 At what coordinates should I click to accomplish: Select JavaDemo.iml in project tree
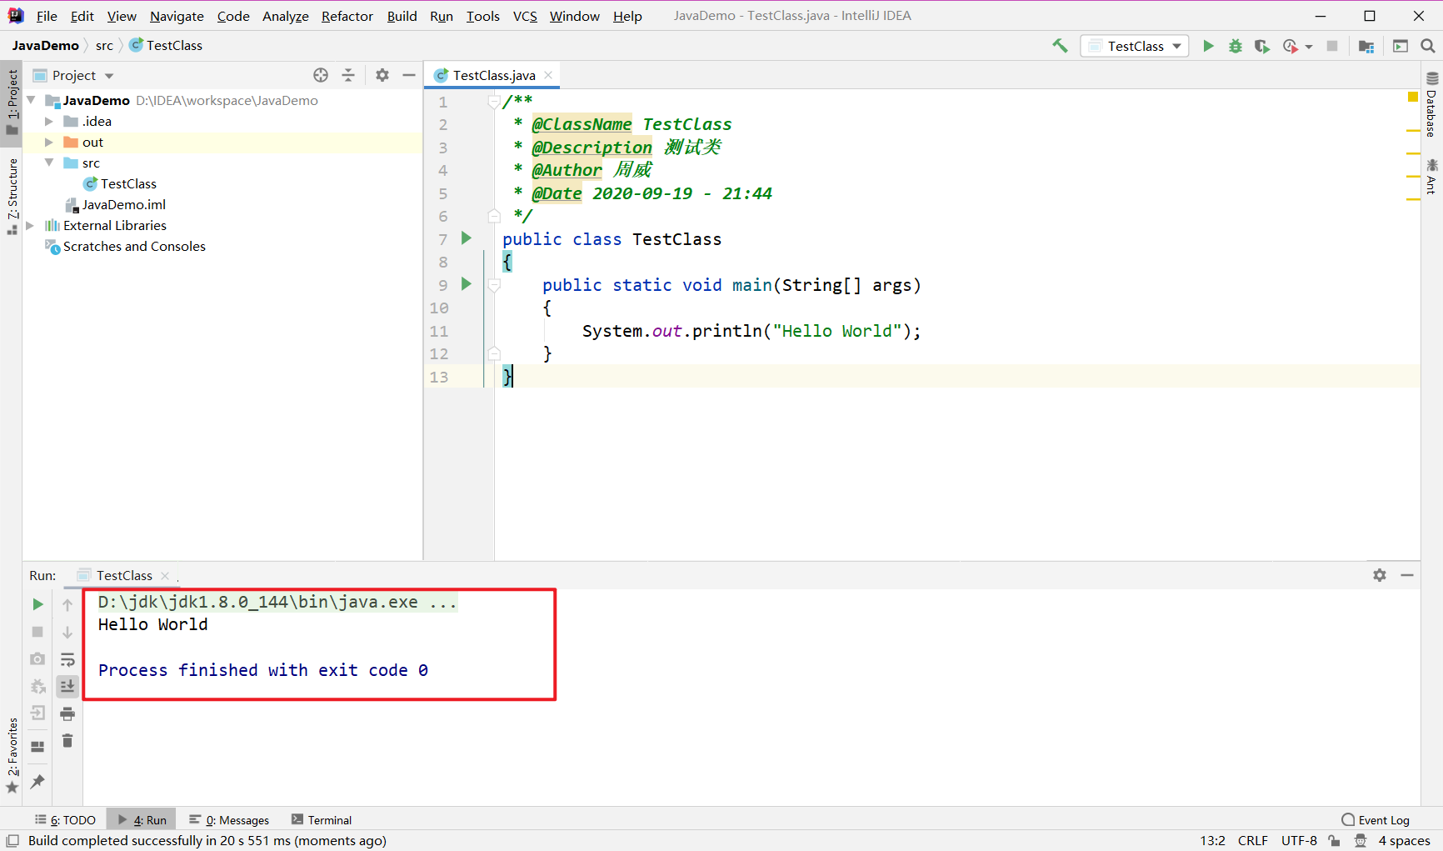(x=115, y=204)
